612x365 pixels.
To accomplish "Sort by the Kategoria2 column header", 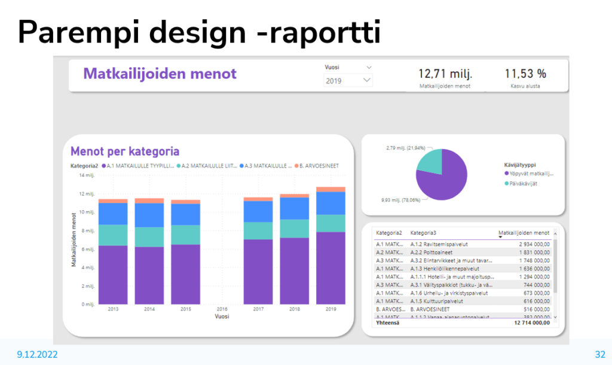I will [x=388, y=233].
